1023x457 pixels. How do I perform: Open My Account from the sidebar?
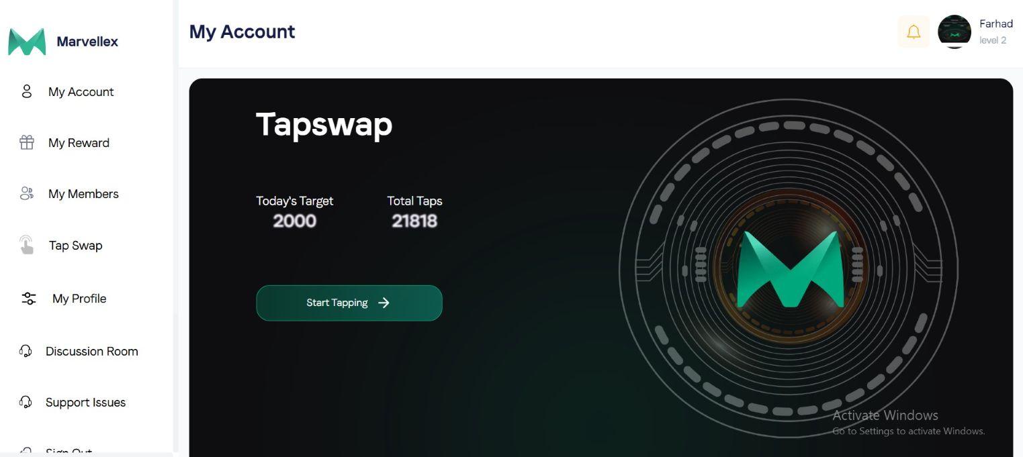click(81, 92)
